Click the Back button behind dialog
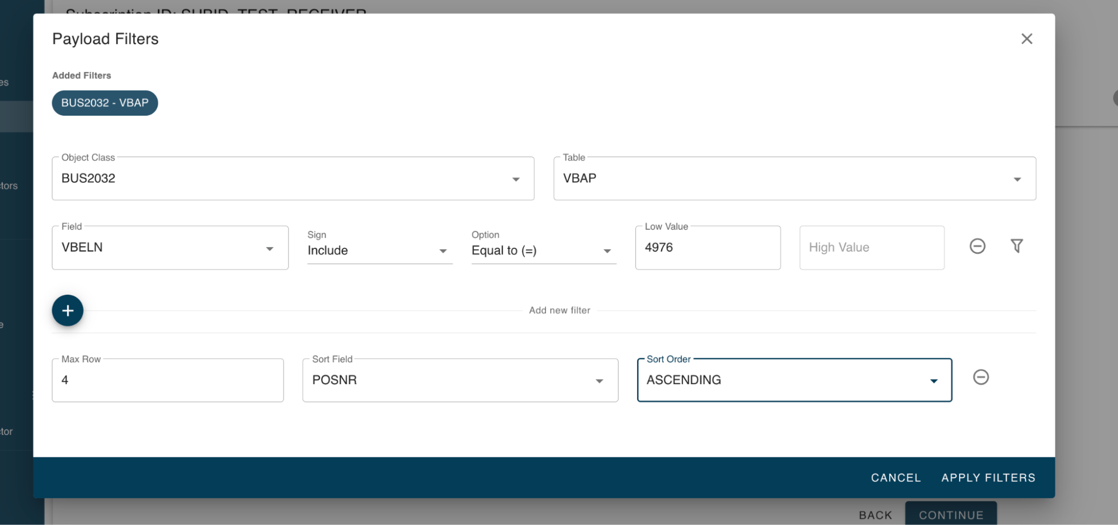The width and height of the screenshot is (1118, 525). [875, 515]
